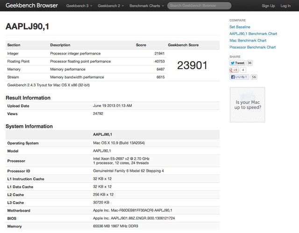Click 'Memory bandwidth performance' description
Image resolution: width=299 pixels, height=233 pixels.
pyautogui.click(x=77, y=77)
